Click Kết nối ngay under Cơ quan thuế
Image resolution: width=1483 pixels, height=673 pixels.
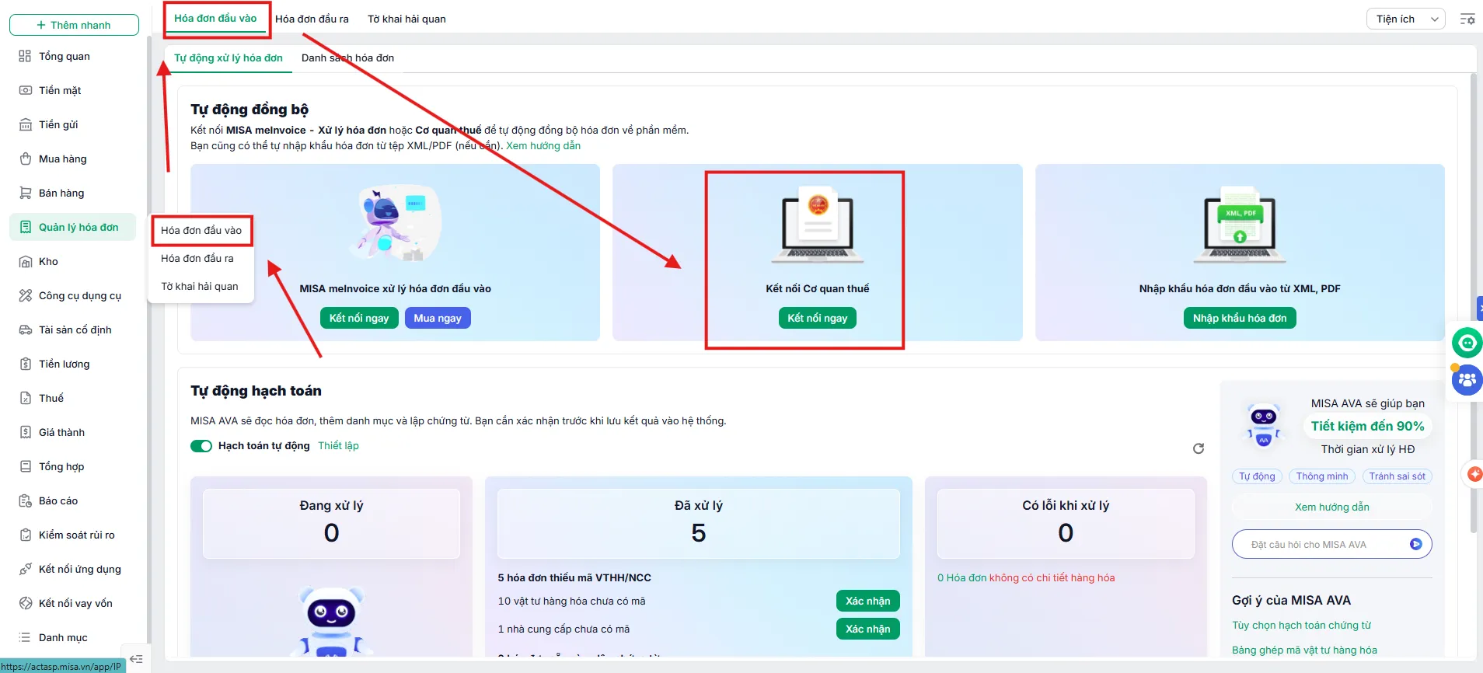pos(818,318)
